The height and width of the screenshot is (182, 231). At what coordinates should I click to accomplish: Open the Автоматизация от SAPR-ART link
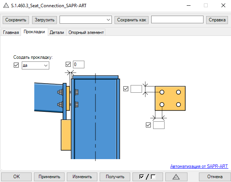(199, 166)
